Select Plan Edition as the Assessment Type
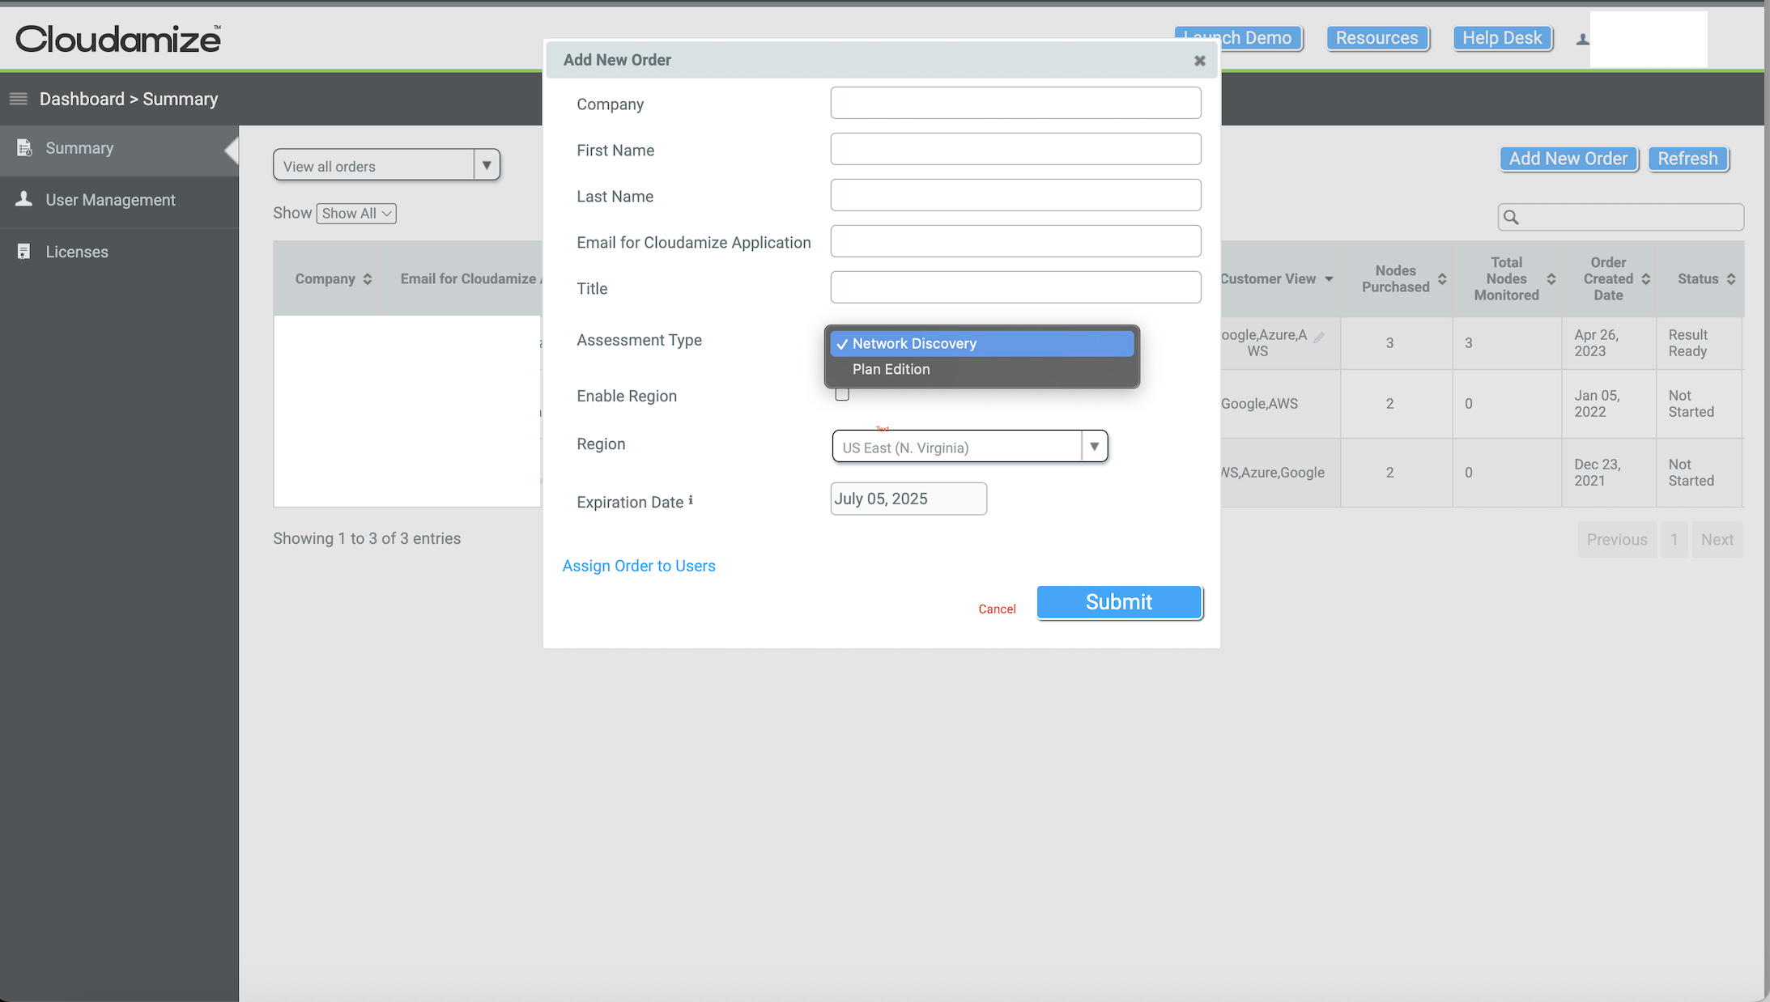 (891, 369)
